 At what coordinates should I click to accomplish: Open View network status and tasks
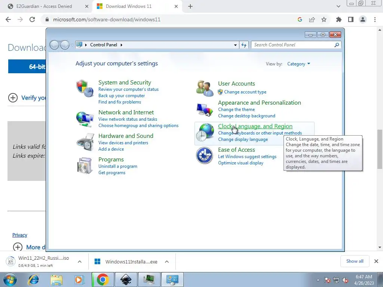click(128, 119)
